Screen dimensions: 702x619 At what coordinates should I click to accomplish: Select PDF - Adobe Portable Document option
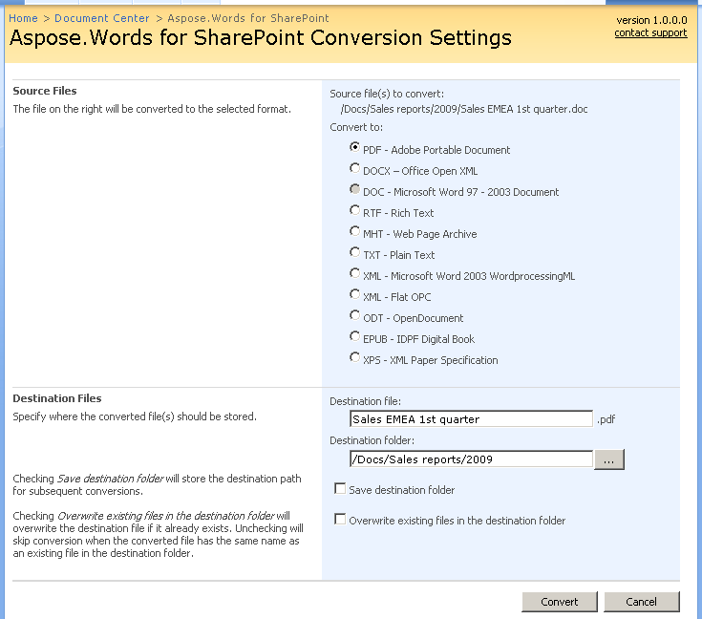(x=355, y=148)
